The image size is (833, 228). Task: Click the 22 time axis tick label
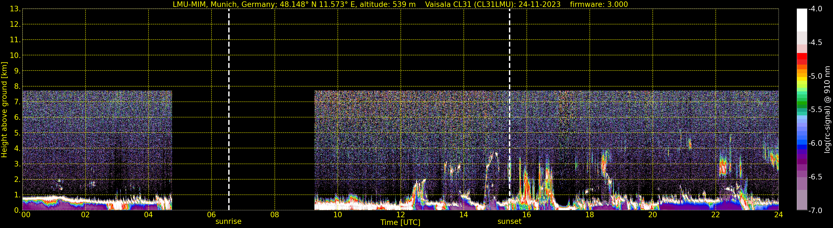716,214
